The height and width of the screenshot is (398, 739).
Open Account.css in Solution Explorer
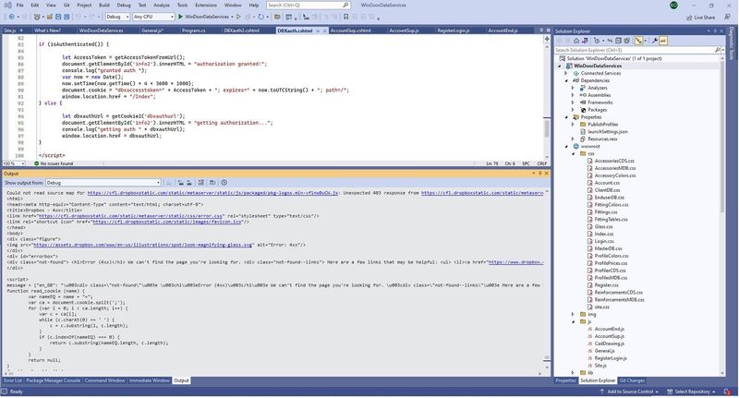(607, 183)
